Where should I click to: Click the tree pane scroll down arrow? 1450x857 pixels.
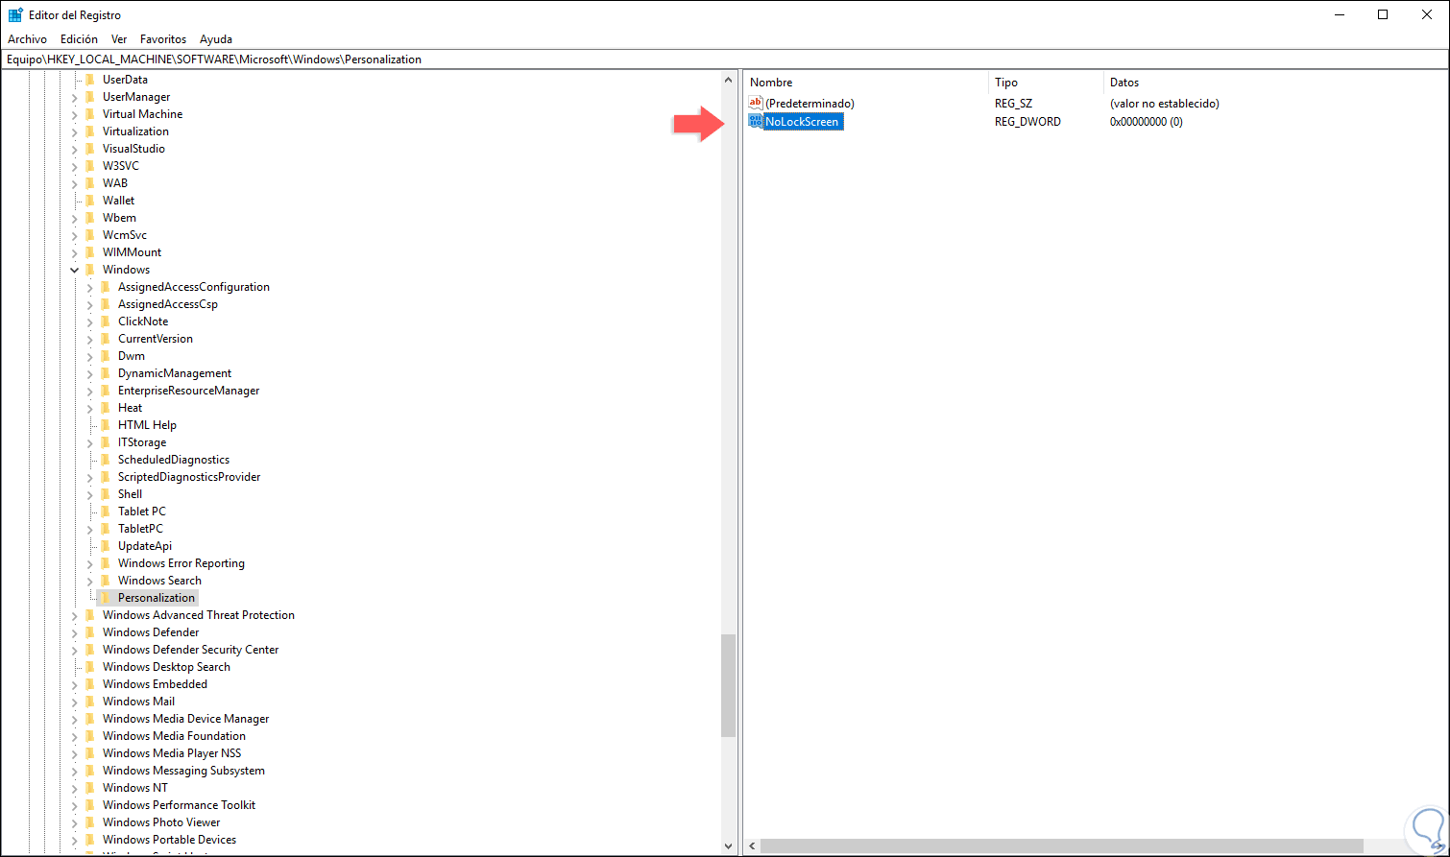point(729,846)
